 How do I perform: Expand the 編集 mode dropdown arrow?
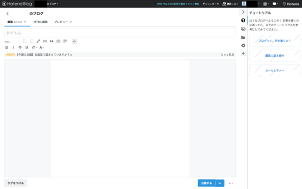tap(25, 22)
